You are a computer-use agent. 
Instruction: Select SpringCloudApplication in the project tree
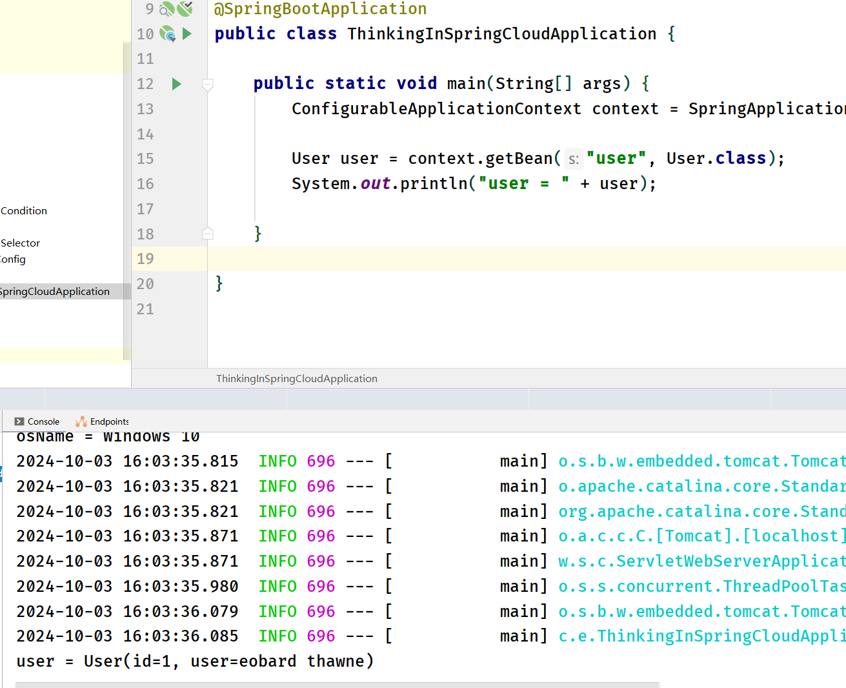coord(55,292)
